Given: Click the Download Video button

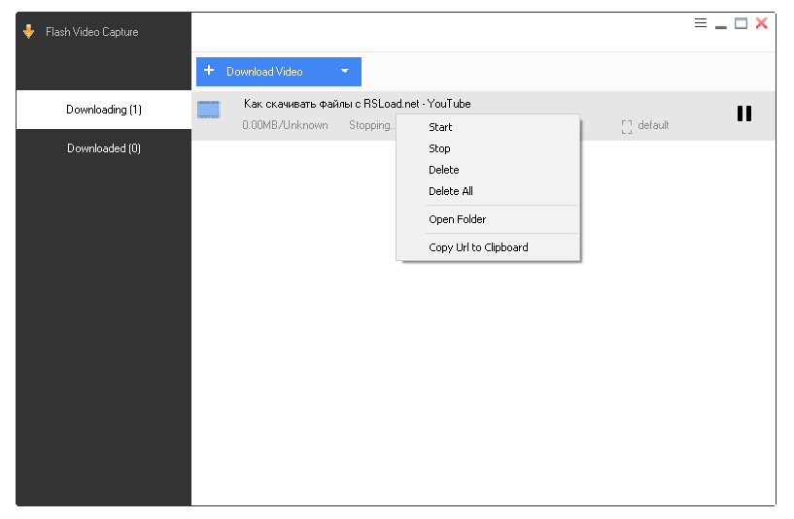Looking at the screenshot, I should pyautogui.click(x=264, y=72).
